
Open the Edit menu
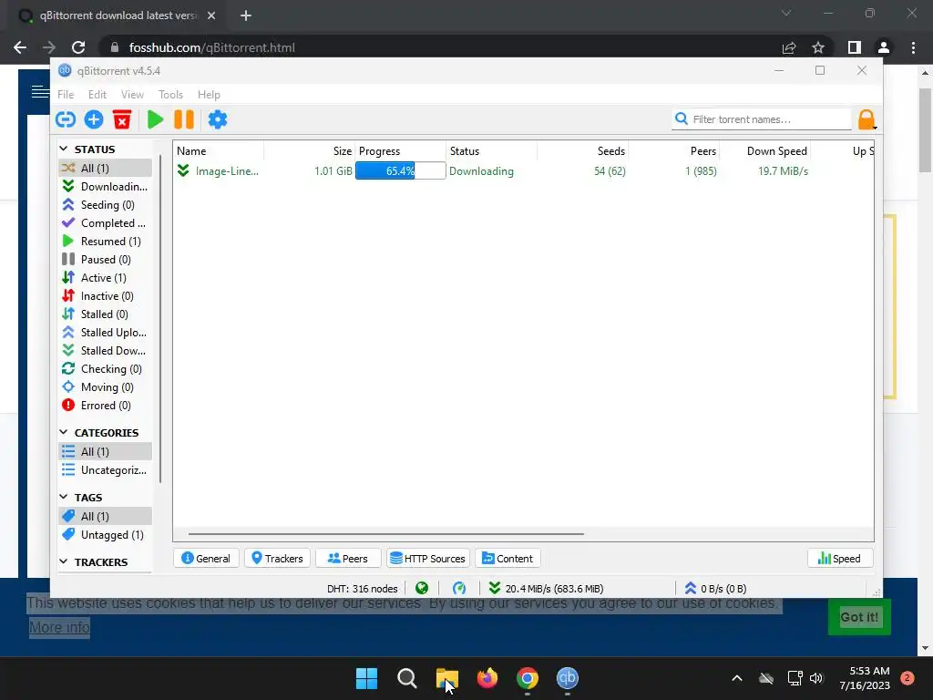[97, 94]
